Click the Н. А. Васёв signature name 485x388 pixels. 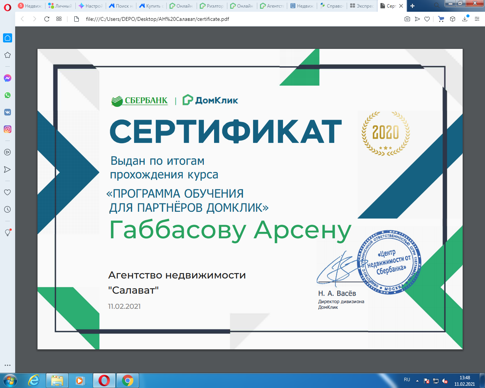(x=337, y=293)
